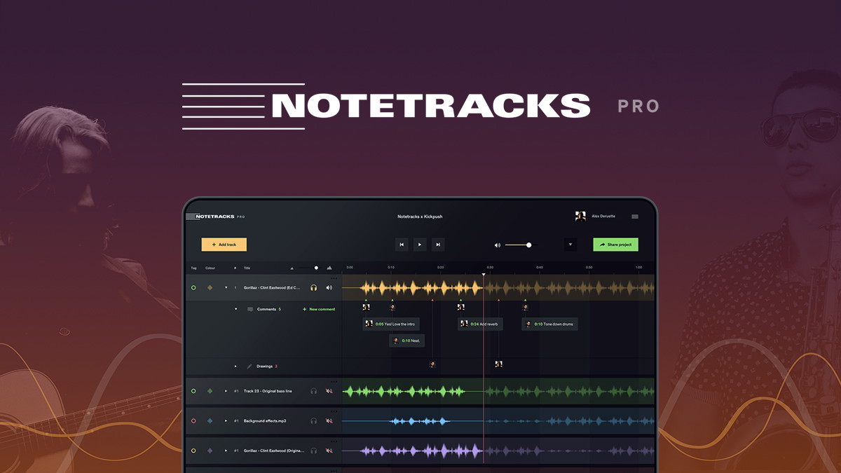Skip to next track position
This screenshot has width=841, height=473.
438,245
